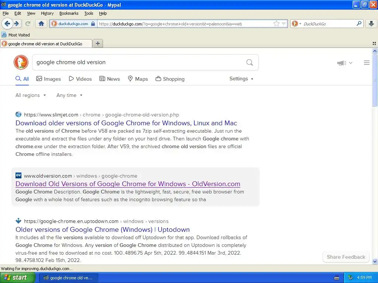Open the Edit menu
Image resolution: width=378 pixels, height=283 pixels.
click(x=18, y=13)
